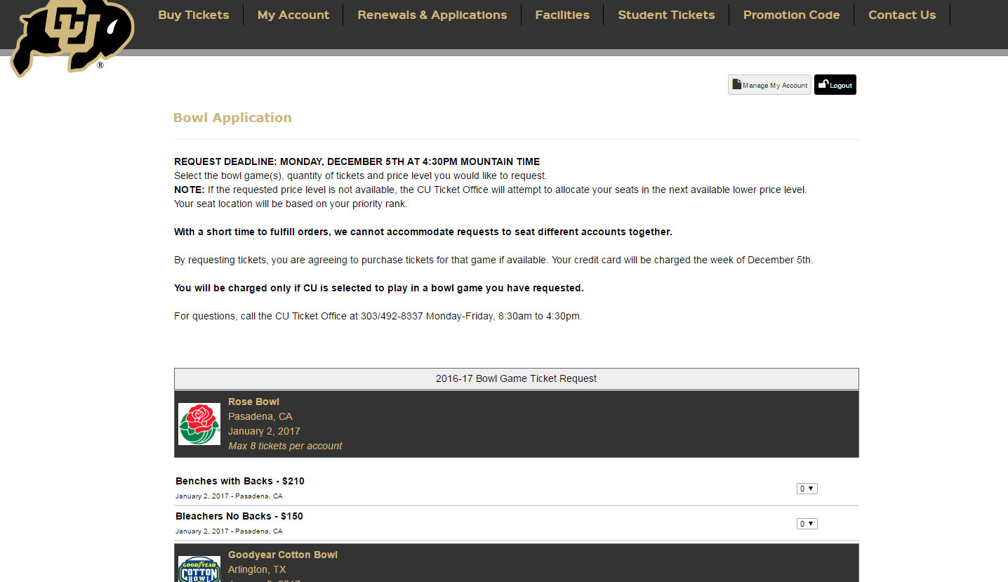Click the Bowl Application page heading
The image size is (1008, 582).
tap(232, 118)
